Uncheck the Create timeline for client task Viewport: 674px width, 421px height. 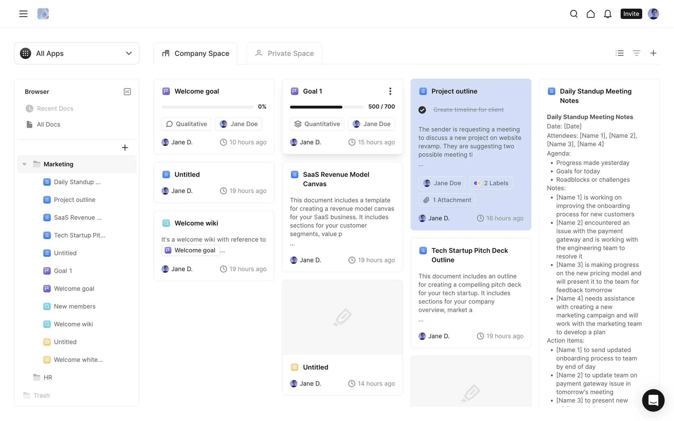pyautogui.click(x=422, y=110)
